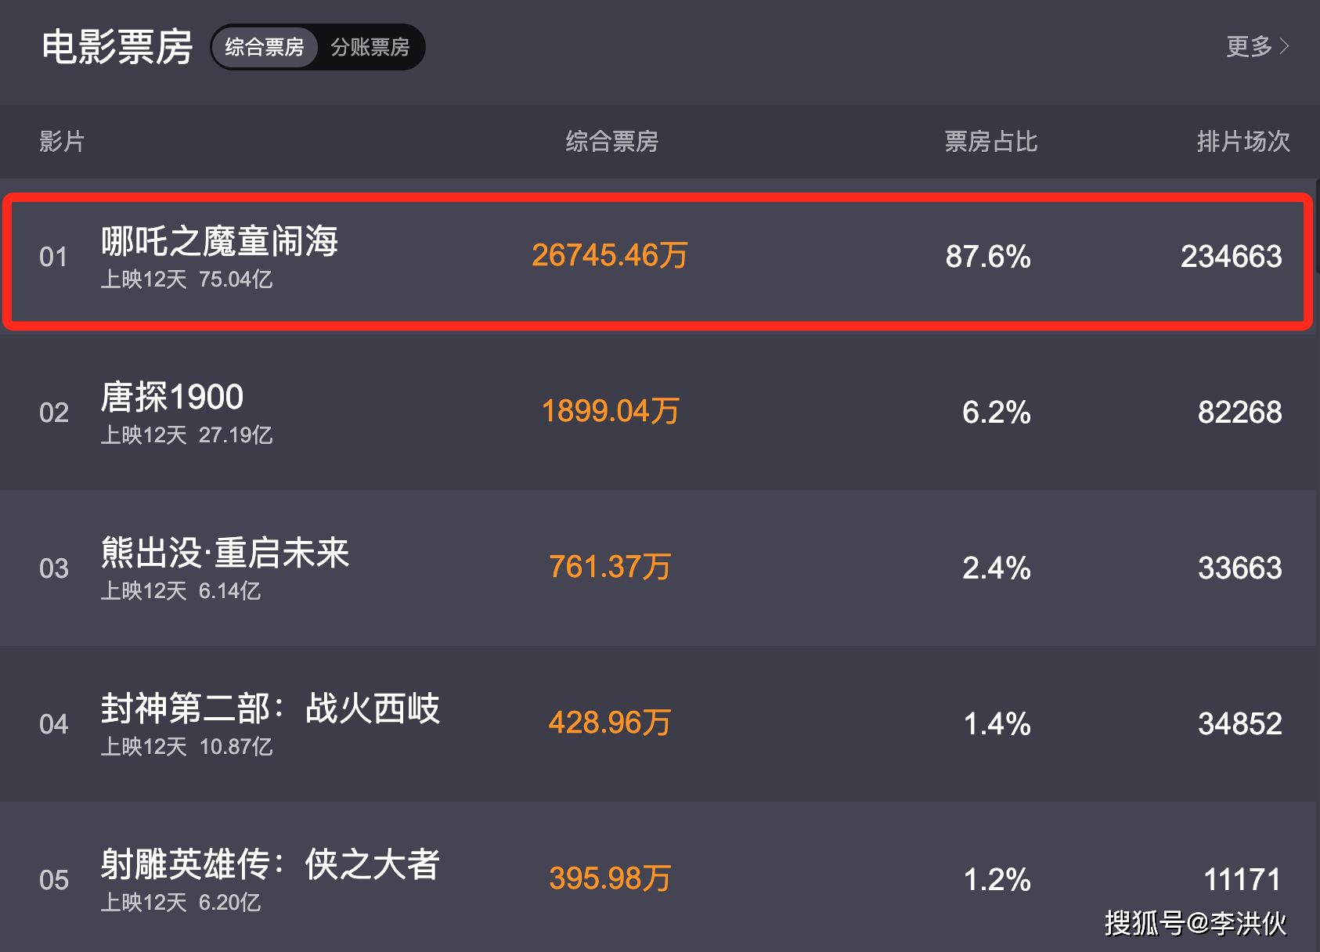1320x952 pixels.
Task: Click box office figure 26745.46万
Action: [x=610, y=255]
